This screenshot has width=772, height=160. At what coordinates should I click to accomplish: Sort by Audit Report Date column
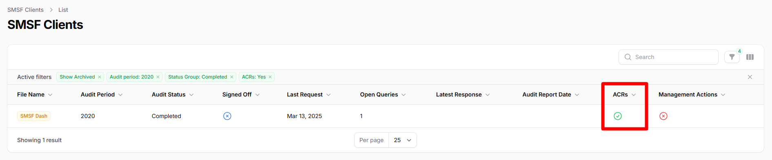(551, 94)
